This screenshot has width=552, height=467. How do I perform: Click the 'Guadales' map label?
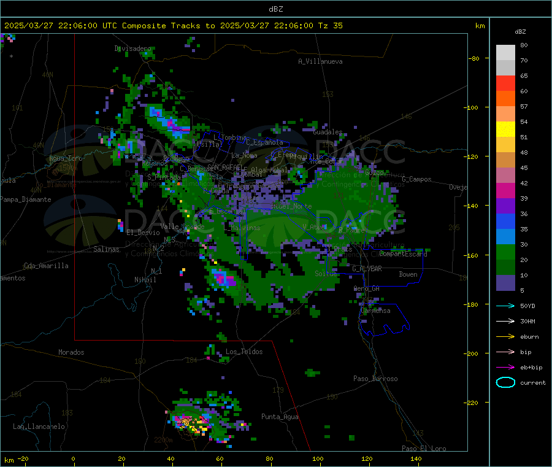tap(328, 132)
